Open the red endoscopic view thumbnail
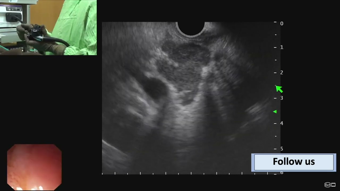 (x=34, y=167)
